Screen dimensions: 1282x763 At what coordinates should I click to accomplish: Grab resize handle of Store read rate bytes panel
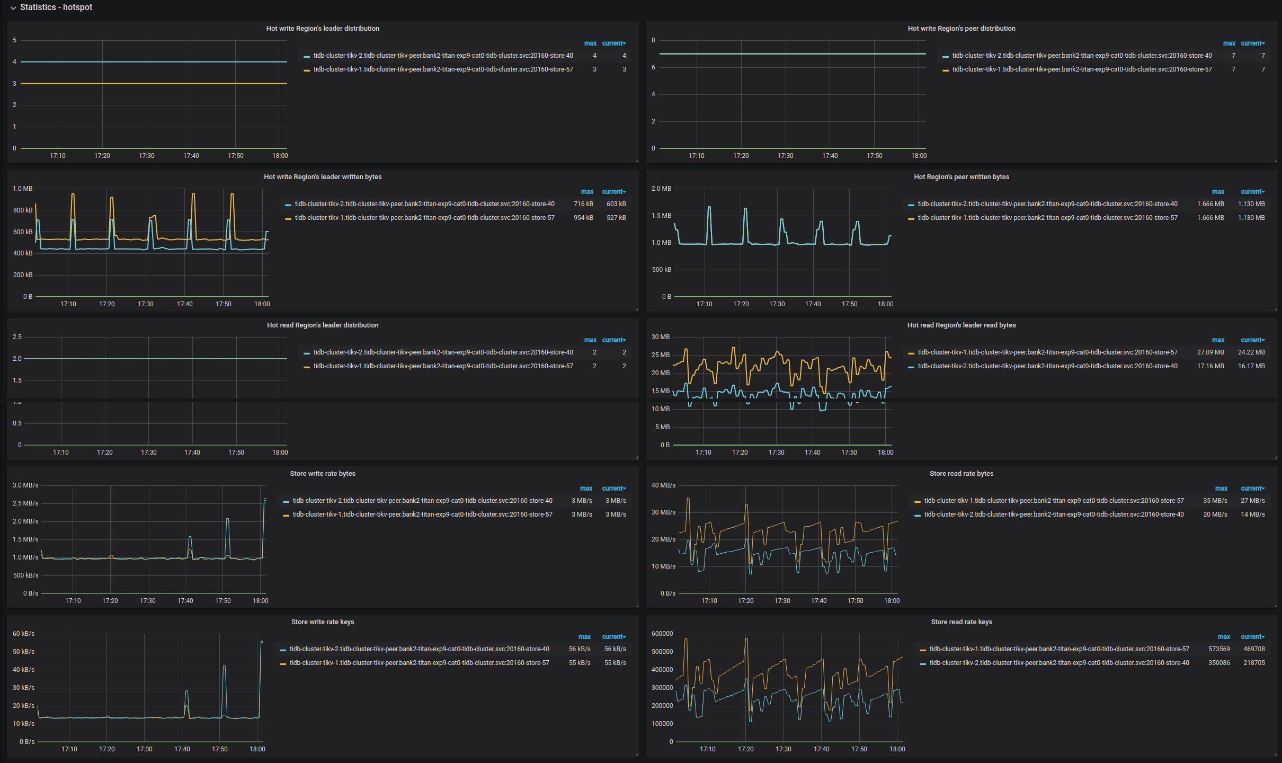click(1276, 606)
